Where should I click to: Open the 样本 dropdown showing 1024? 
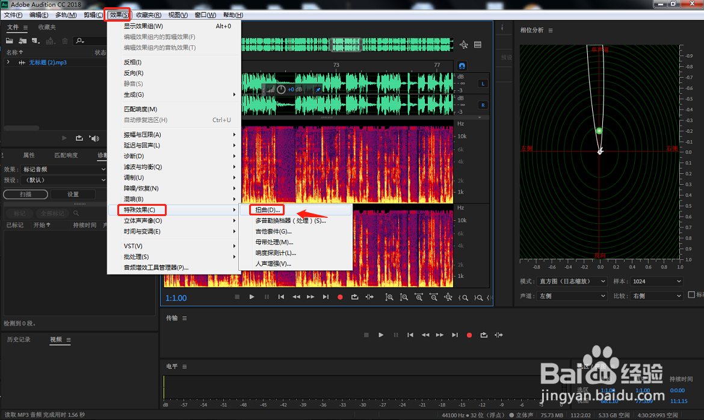[x=657, y=281]
